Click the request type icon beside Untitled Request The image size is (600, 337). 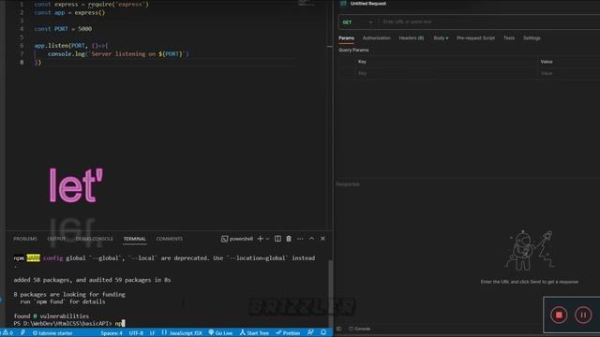coord(343,4)
